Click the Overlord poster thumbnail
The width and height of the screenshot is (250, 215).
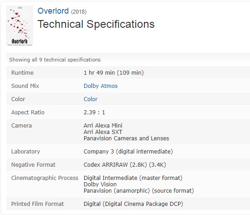click(x=20, y=26)
